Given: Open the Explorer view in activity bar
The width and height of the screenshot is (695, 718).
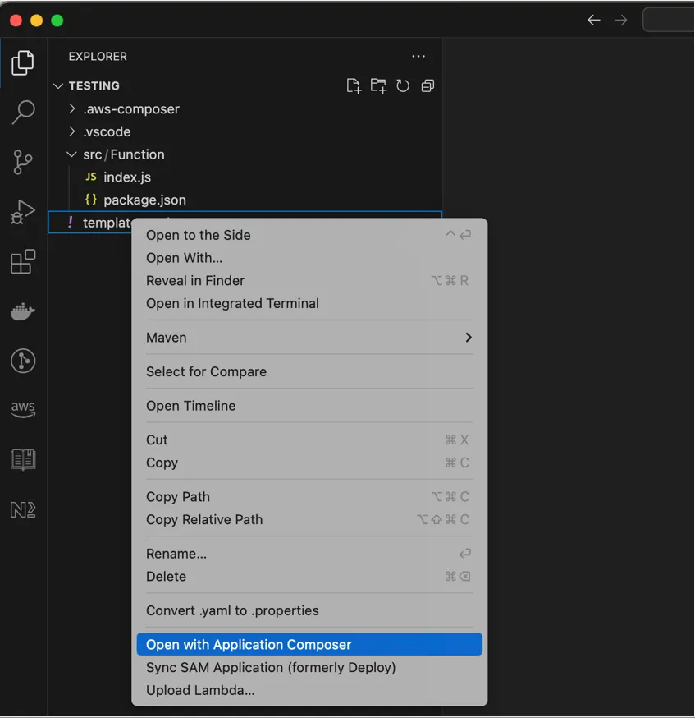Looking at the screenshot, I should point(23,62).
